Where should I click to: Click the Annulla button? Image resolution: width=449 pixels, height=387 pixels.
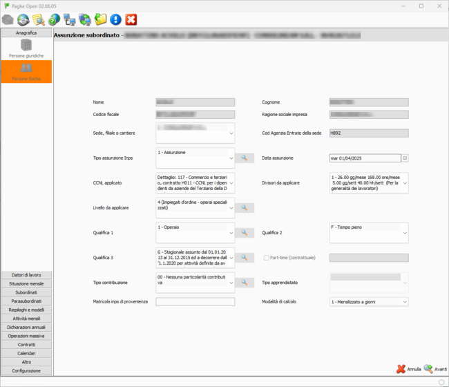click(x=408, y=369)
